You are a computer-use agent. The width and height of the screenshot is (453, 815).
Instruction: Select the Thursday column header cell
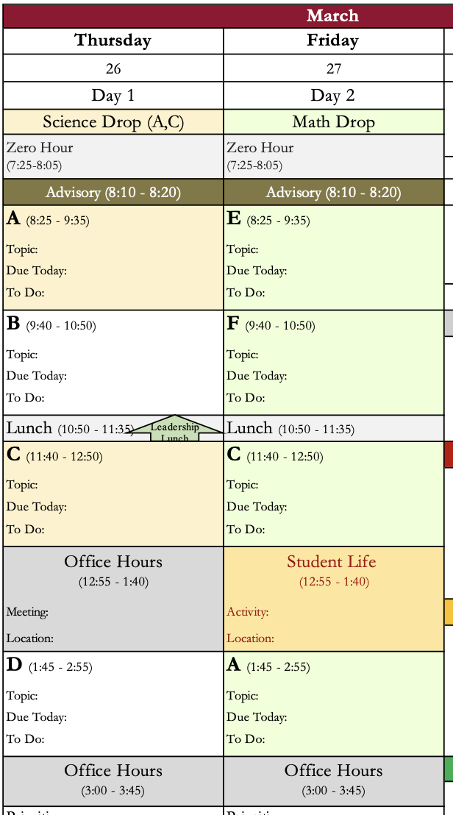pyautogui.click(x=113, y=40)
